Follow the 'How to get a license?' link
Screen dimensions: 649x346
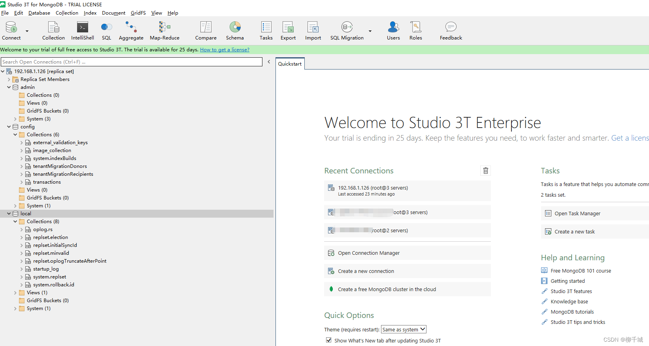[225, 50]
